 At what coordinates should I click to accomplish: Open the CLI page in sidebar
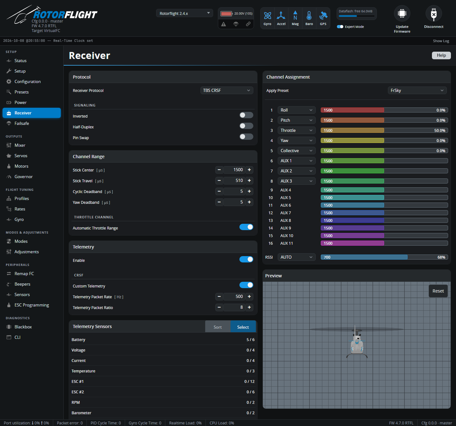pyautogui.click(x=32, y=337)
